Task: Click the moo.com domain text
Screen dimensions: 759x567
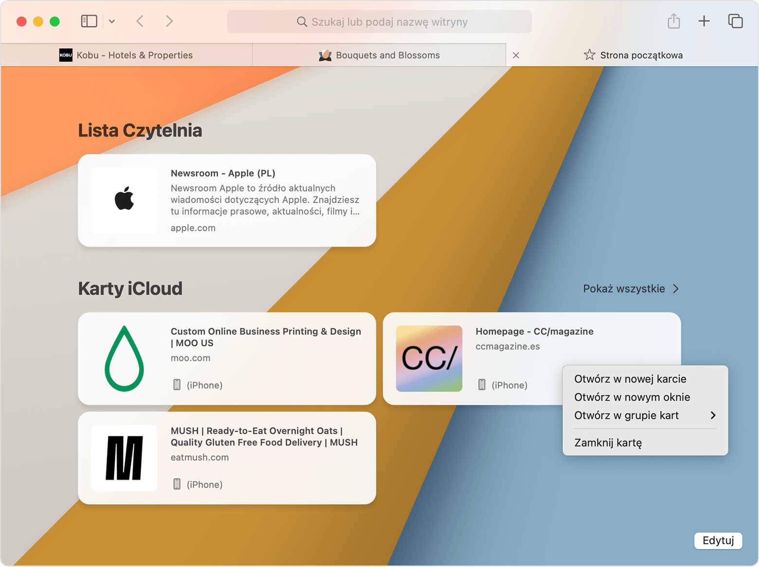Action: click(191, 358)
